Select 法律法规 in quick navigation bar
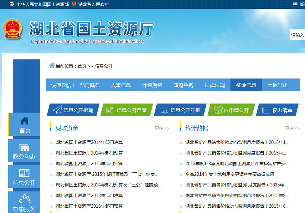Viewport: 305px width, 213px height. [x=215, y=85]
